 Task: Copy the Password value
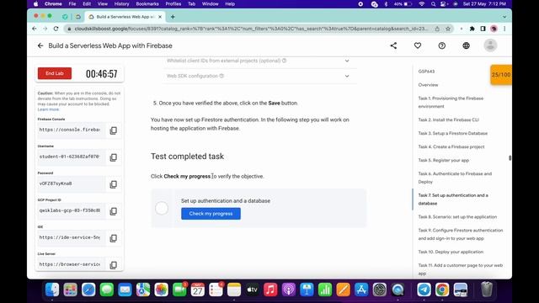pos(113,184)
